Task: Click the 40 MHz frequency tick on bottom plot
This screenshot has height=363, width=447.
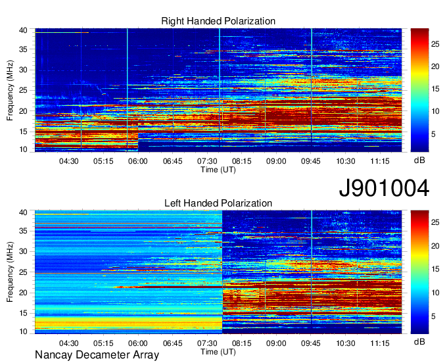Action: coord(24,212)
